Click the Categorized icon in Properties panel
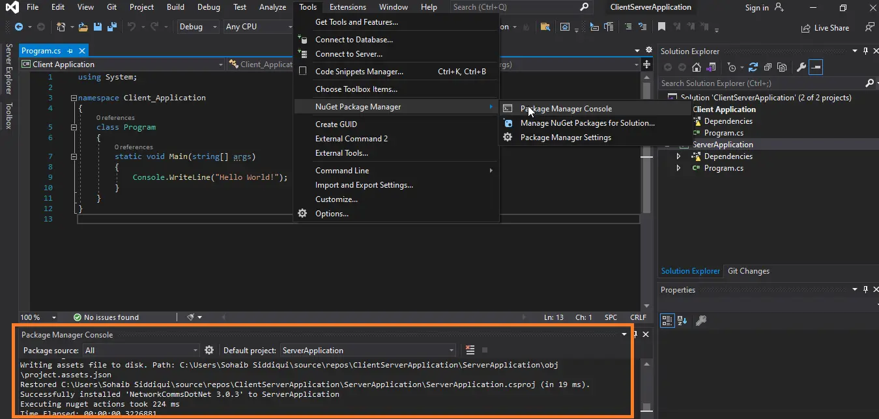The height and width of the screenshot is (419, 879). coord(667,320)
